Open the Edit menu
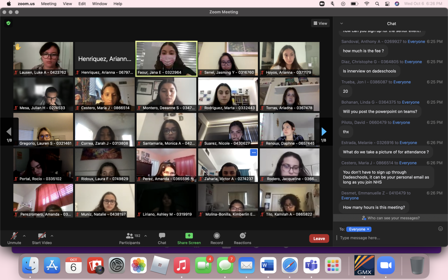This screenshot has width=448, height=280. pos(82,4)
